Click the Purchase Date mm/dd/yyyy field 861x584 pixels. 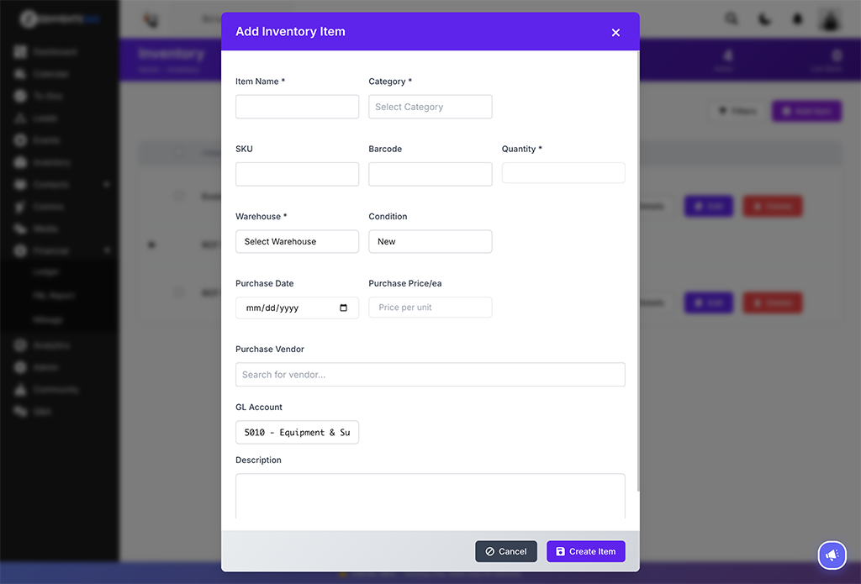pyautogui.click(x=297, y=308)
